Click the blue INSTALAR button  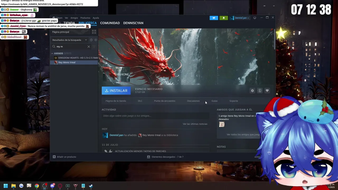click(x=116, y=91)
